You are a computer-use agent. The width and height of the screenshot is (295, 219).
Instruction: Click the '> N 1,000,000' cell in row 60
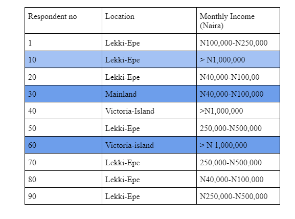[x=238, y=145]
